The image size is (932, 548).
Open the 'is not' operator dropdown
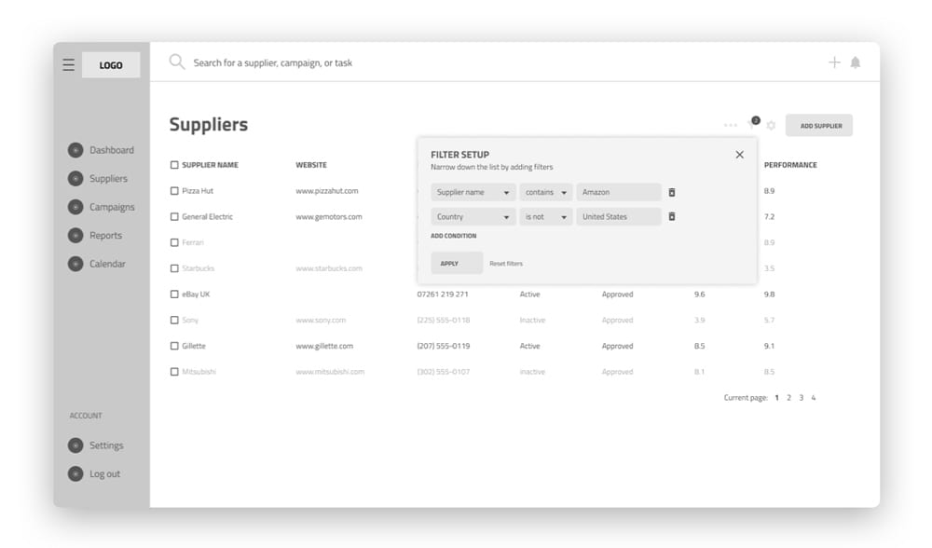pos(546,217)
